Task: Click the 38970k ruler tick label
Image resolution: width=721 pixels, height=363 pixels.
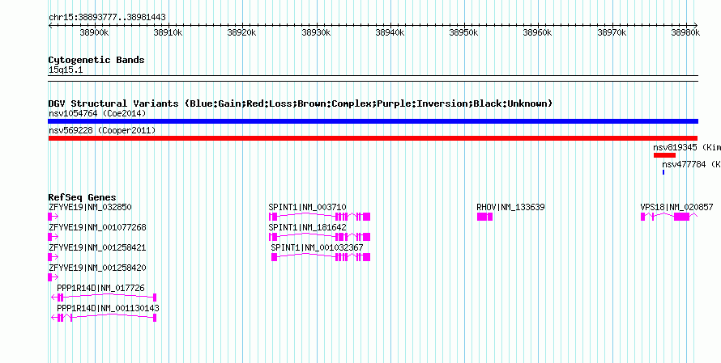Action: [x=612, y=32]
